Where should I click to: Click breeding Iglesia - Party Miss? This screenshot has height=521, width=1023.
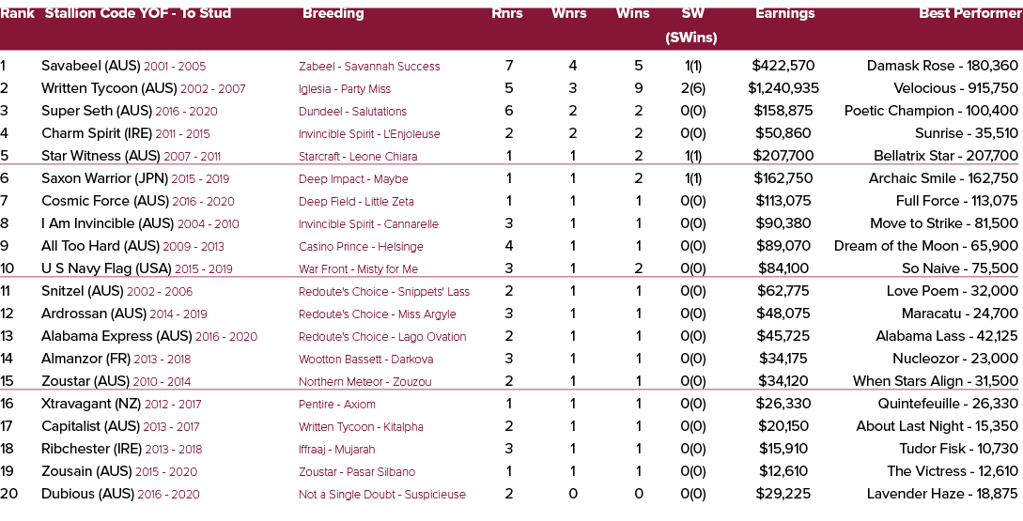(345, 89)
